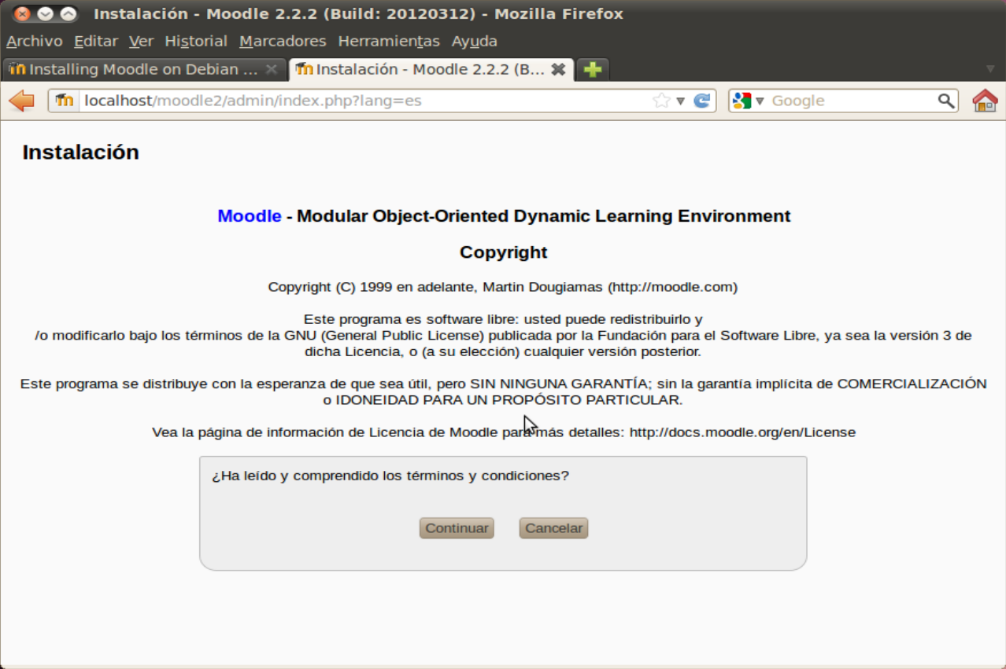The image size is (1006, 669).
Task: Click the green new tab plus icon
Action: click(593, 69)
